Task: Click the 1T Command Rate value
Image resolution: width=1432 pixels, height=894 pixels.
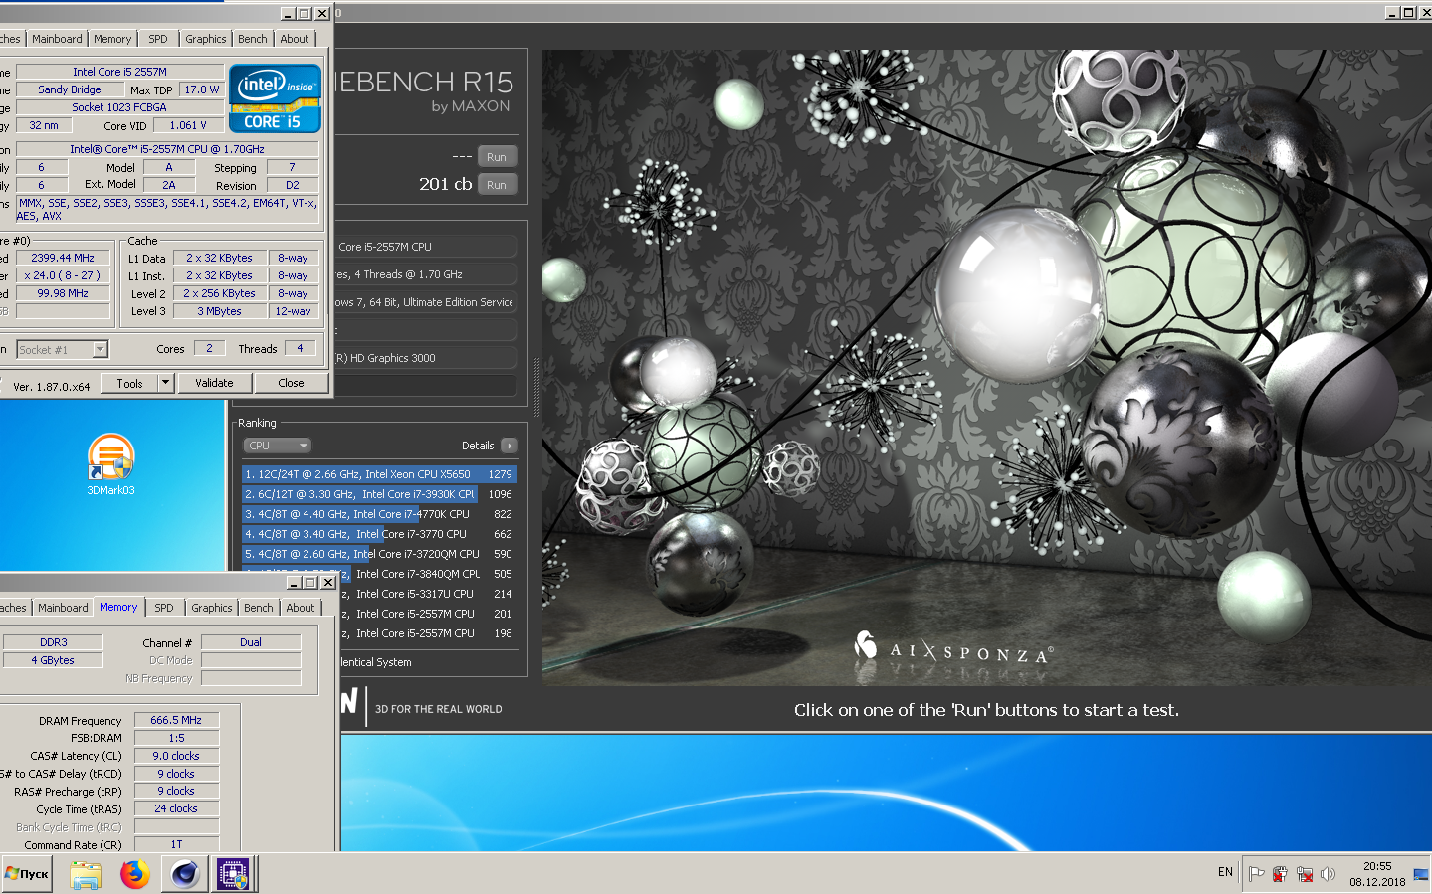Action: 176,844
